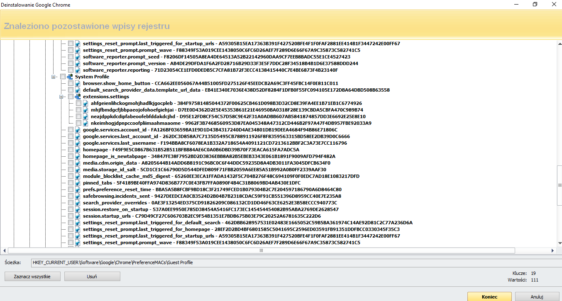
Task: Click the prefs.preference_reset_time value icon
Action: tap(78, 189)
